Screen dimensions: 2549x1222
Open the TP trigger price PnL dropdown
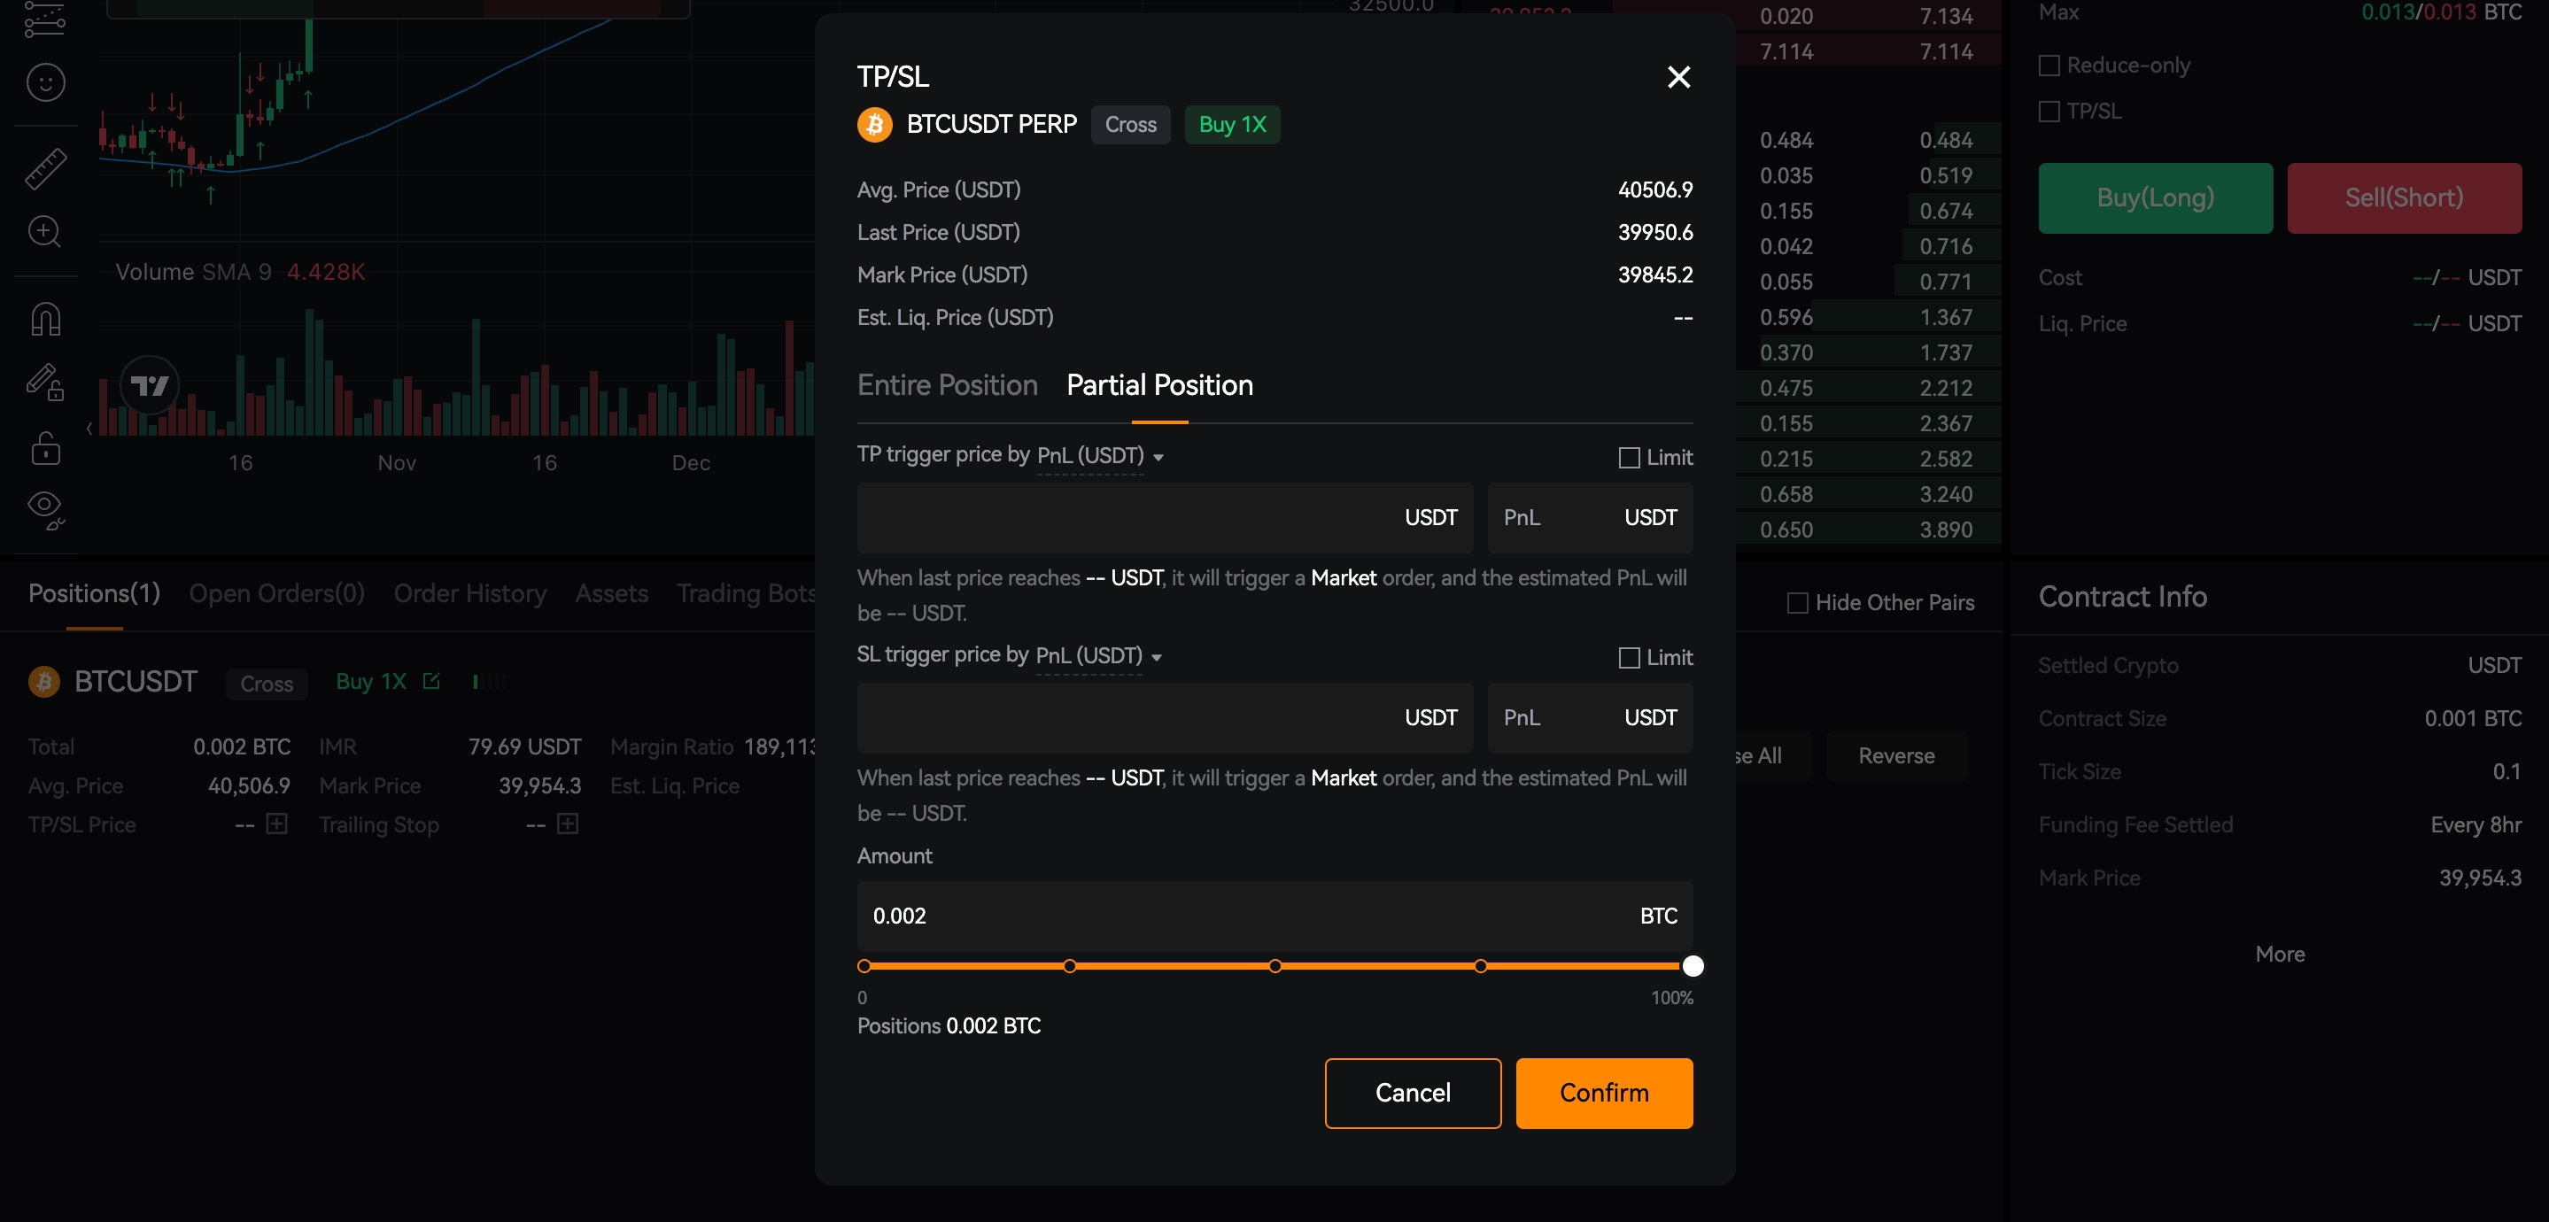pyautogui.click(x=1099, y=456)
